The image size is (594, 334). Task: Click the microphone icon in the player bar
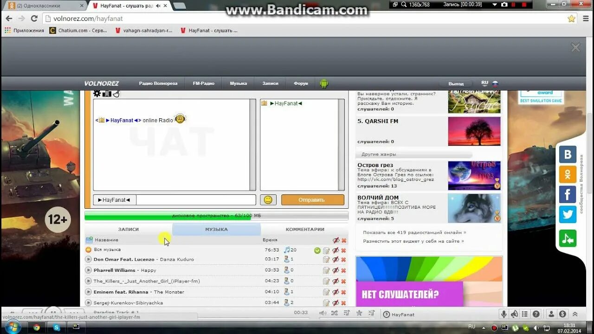click(x=504, y=314)
